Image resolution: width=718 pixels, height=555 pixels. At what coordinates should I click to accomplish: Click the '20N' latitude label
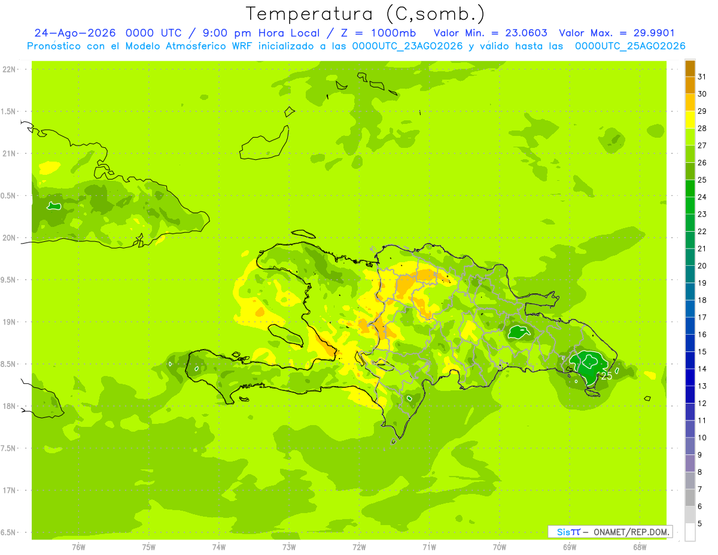[x=10, y=238]
